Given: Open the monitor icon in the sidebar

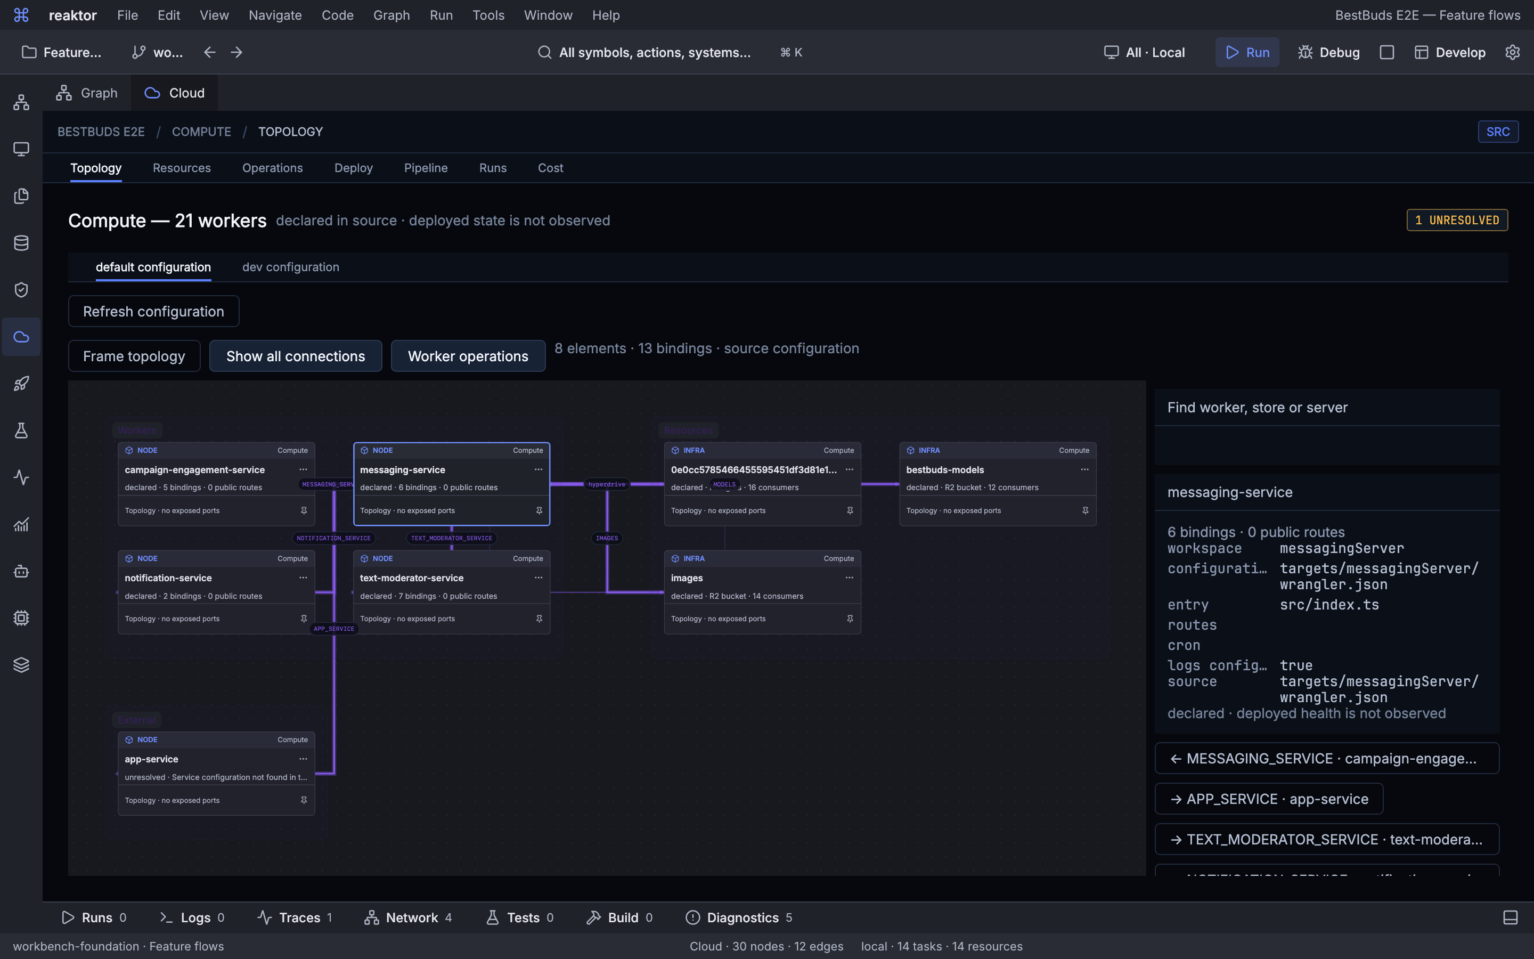Looking at the screenshot, I should [21, 149].
